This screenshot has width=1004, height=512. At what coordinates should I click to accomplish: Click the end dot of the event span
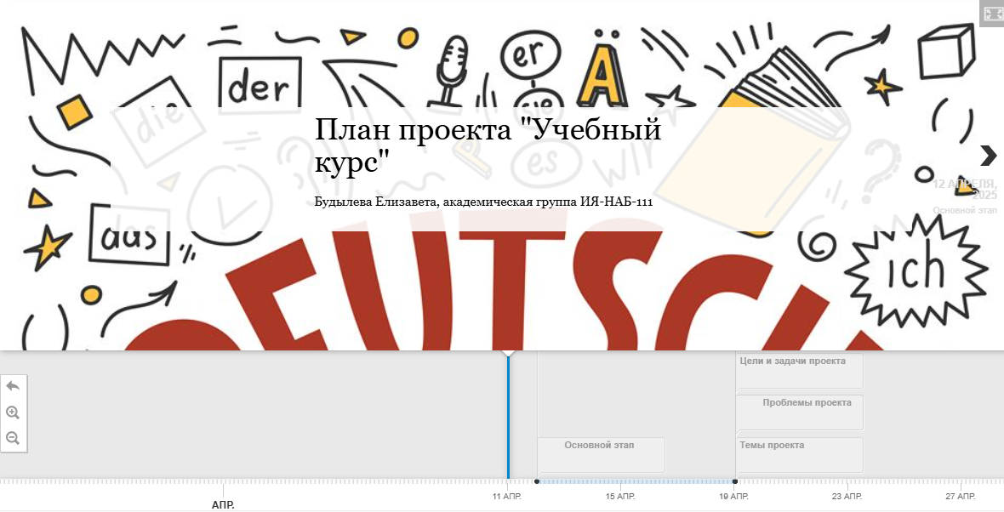tap(735, 481)
